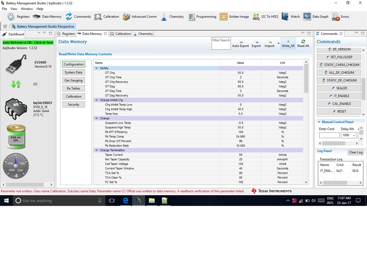The width and height of the screenshot is (367, 263).
Task: Collapse the Charge Termination section
Action: coord(97,150)
